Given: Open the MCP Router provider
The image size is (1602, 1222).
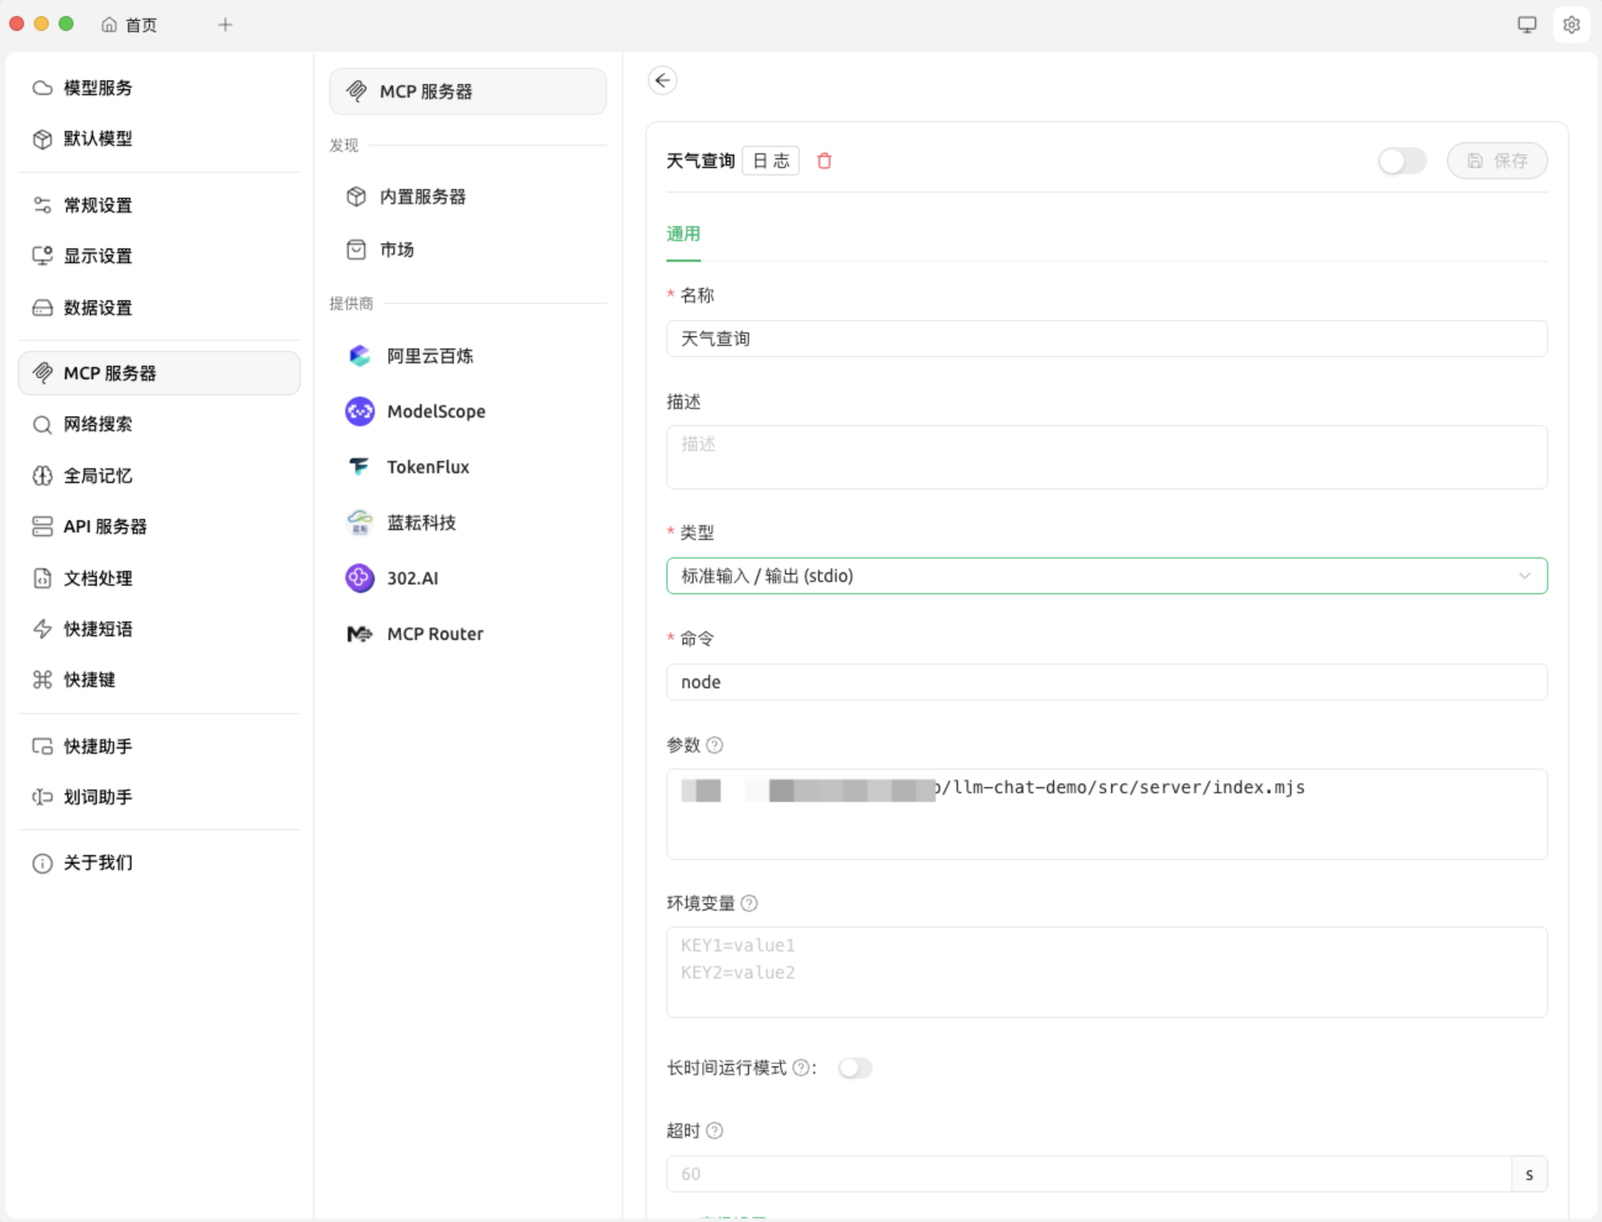Looking at the screenshot, I should point(434,634).
